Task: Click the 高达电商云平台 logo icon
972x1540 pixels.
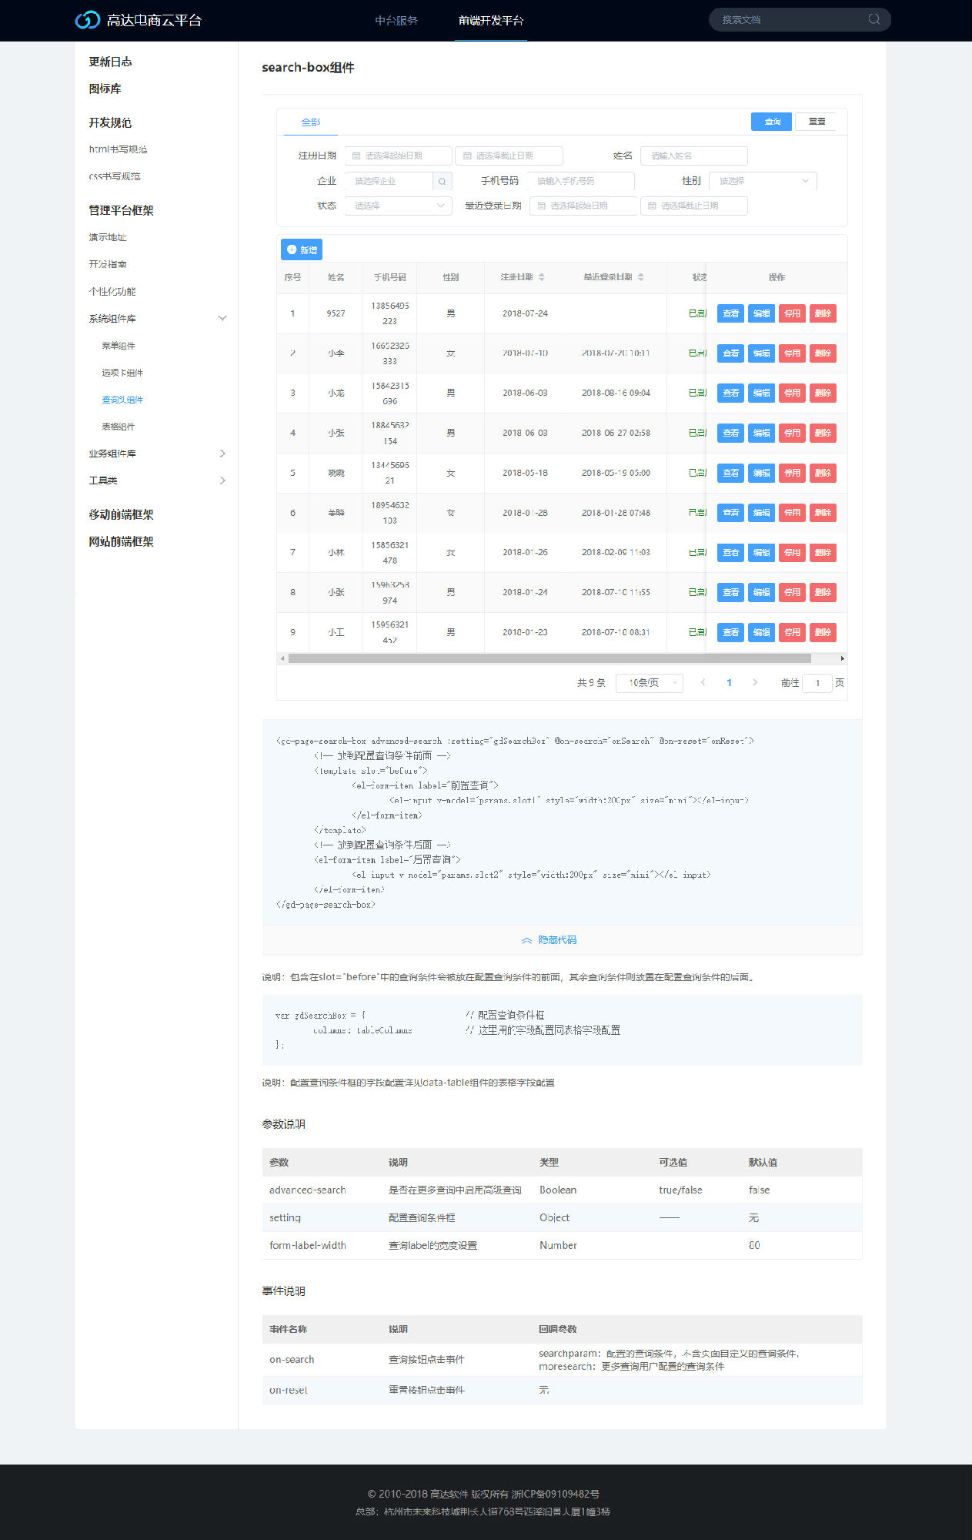Action: (87, 20)
